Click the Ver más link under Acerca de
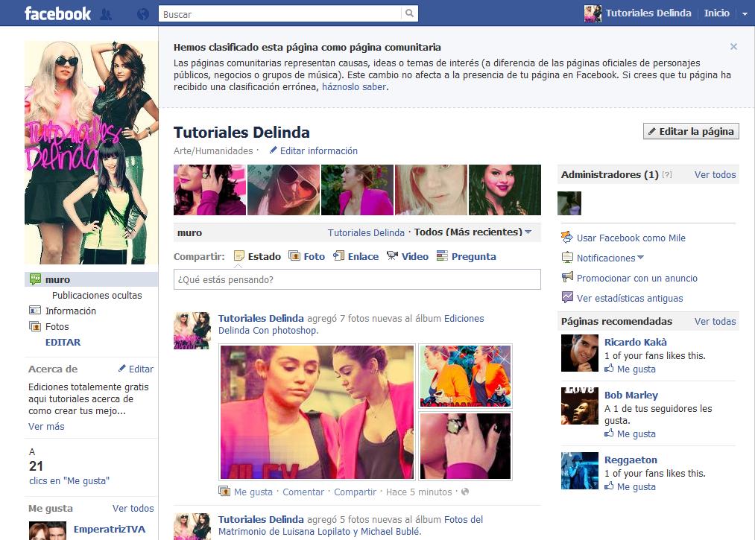 click(x=46, y=427)
